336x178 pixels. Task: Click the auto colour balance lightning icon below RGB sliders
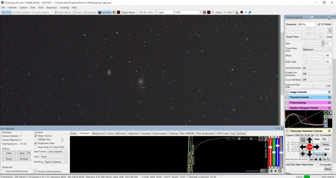[271, 171]
